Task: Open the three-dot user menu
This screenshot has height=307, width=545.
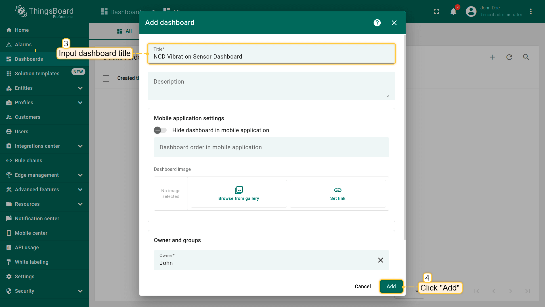Action: pyautogui.click(x=531, y=12)
